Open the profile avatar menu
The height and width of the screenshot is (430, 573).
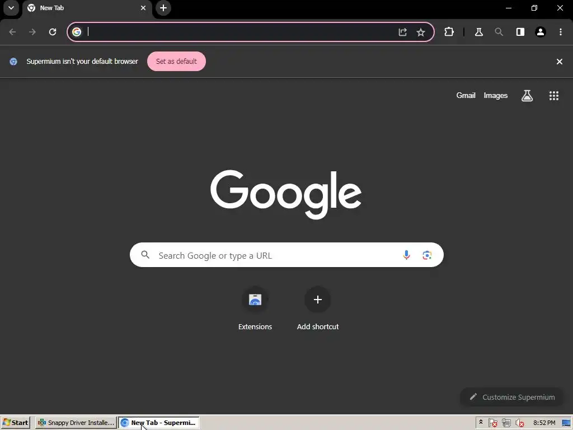(x=540, y=32)
